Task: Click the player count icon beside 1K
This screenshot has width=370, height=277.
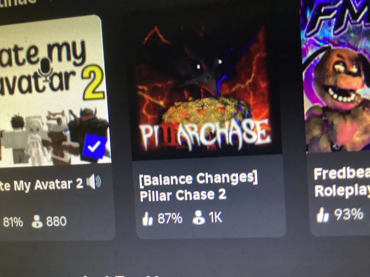Action: [x=199, y=217]
